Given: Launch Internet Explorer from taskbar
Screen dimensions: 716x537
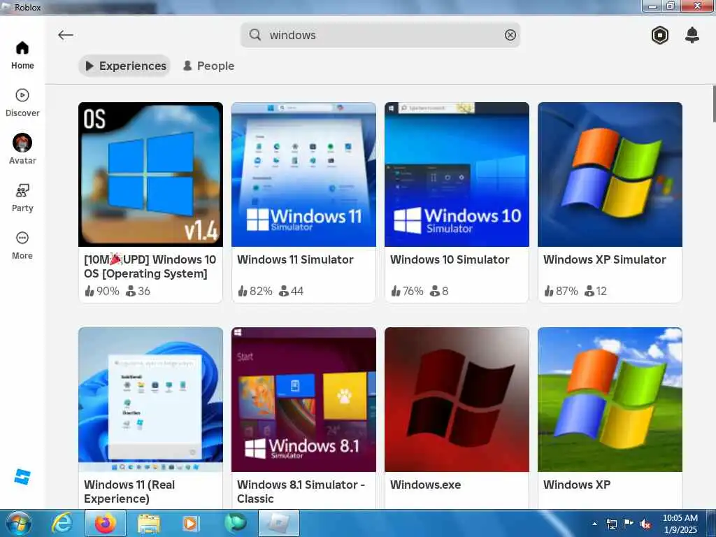Looking at the screenshot, I should point(62,523).
